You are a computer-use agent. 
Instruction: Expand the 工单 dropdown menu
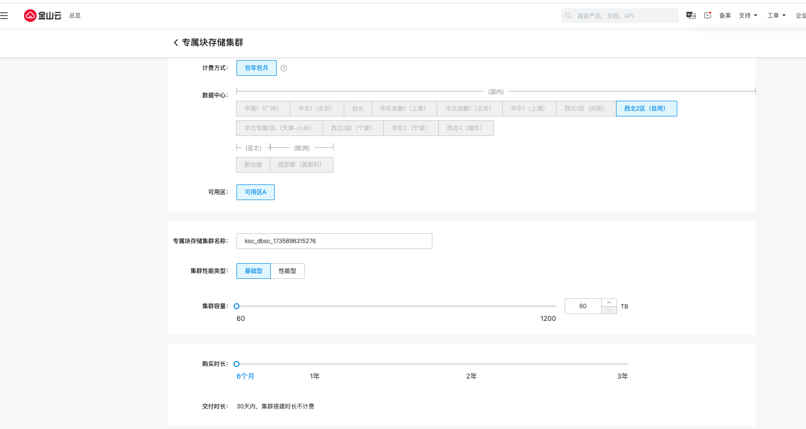(x=776, y=16)
